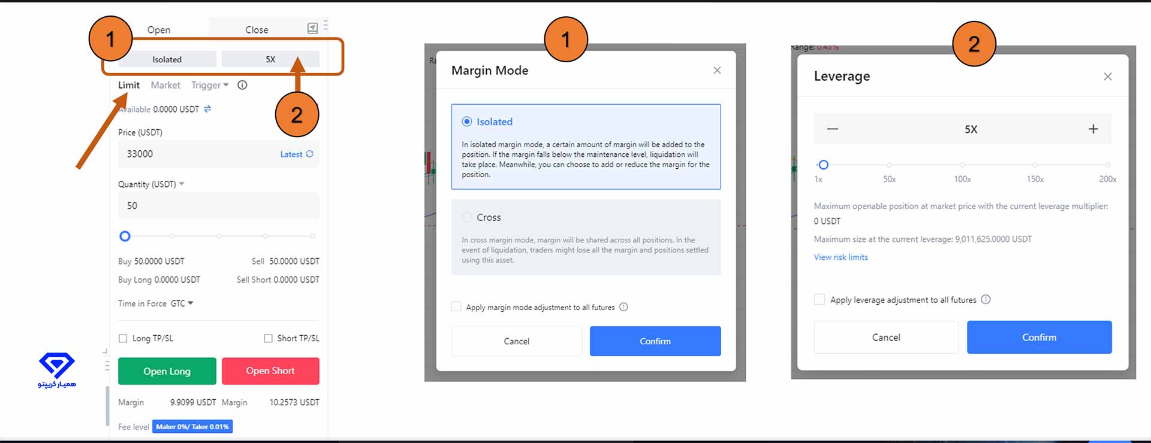The image size is (1151, 443).
Task: Click the calculator icon beside Close tab
Action: click(312, 28)
